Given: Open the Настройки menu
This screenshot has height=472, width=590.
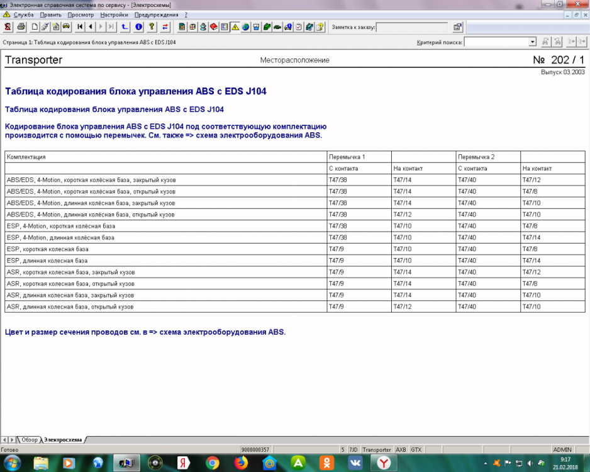Looking at the screenshot, I should click(114, 14).
